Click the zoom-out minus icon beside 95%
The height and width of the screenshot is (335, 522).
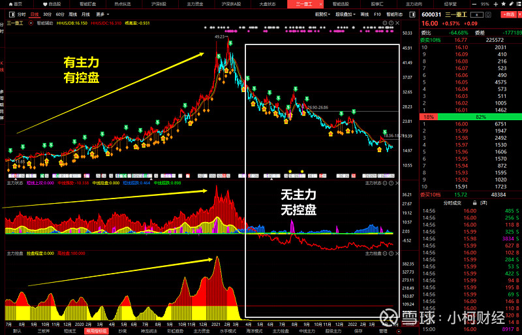pos(474,5)
